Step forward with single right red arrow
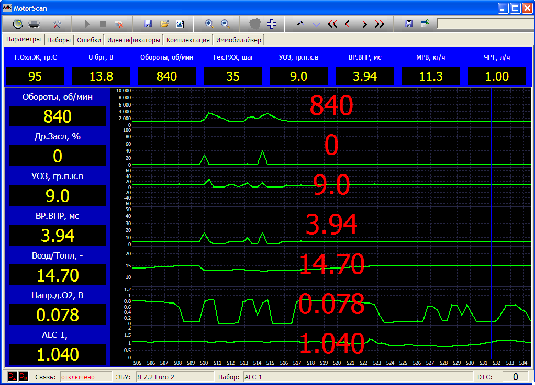535x385 pixels. coord(364,24)
